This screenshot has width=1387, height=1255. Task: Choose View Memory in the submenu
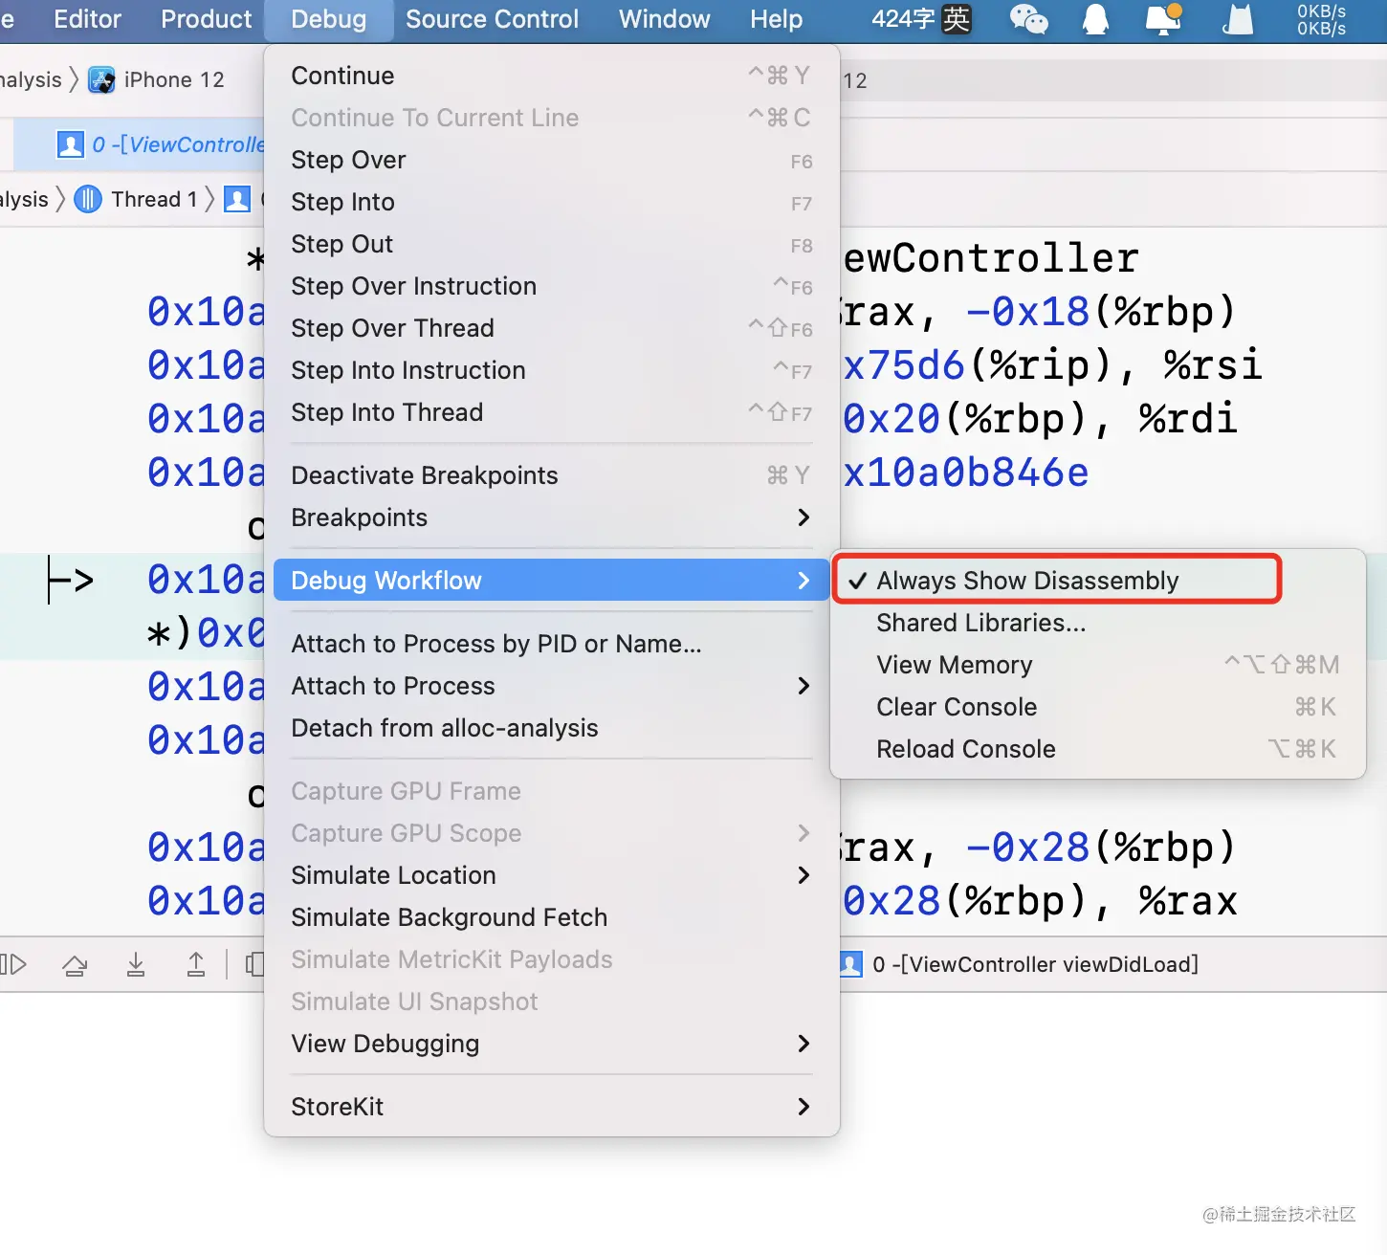tap(1098, 665)
